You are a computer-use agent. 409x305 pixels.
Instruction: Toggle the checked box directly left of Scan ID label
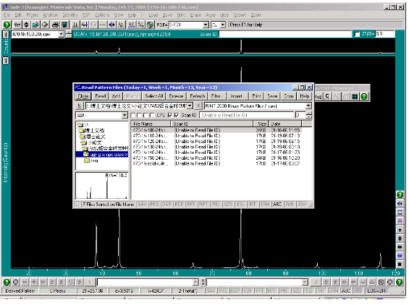[177, 115]
